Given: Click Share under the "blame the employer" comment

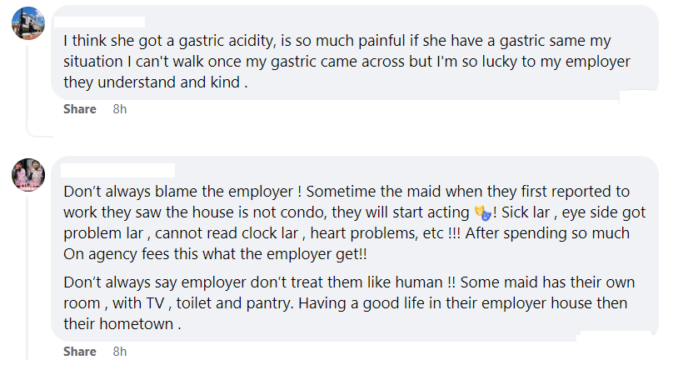Looking at the screenshot, I should pyautogui.click(x=80, y=352).
